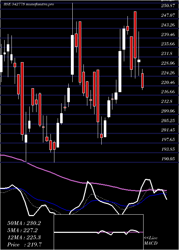Screen dimensions: 179x250
Task: Click the 212.8 price axis label
Action: 167,101
